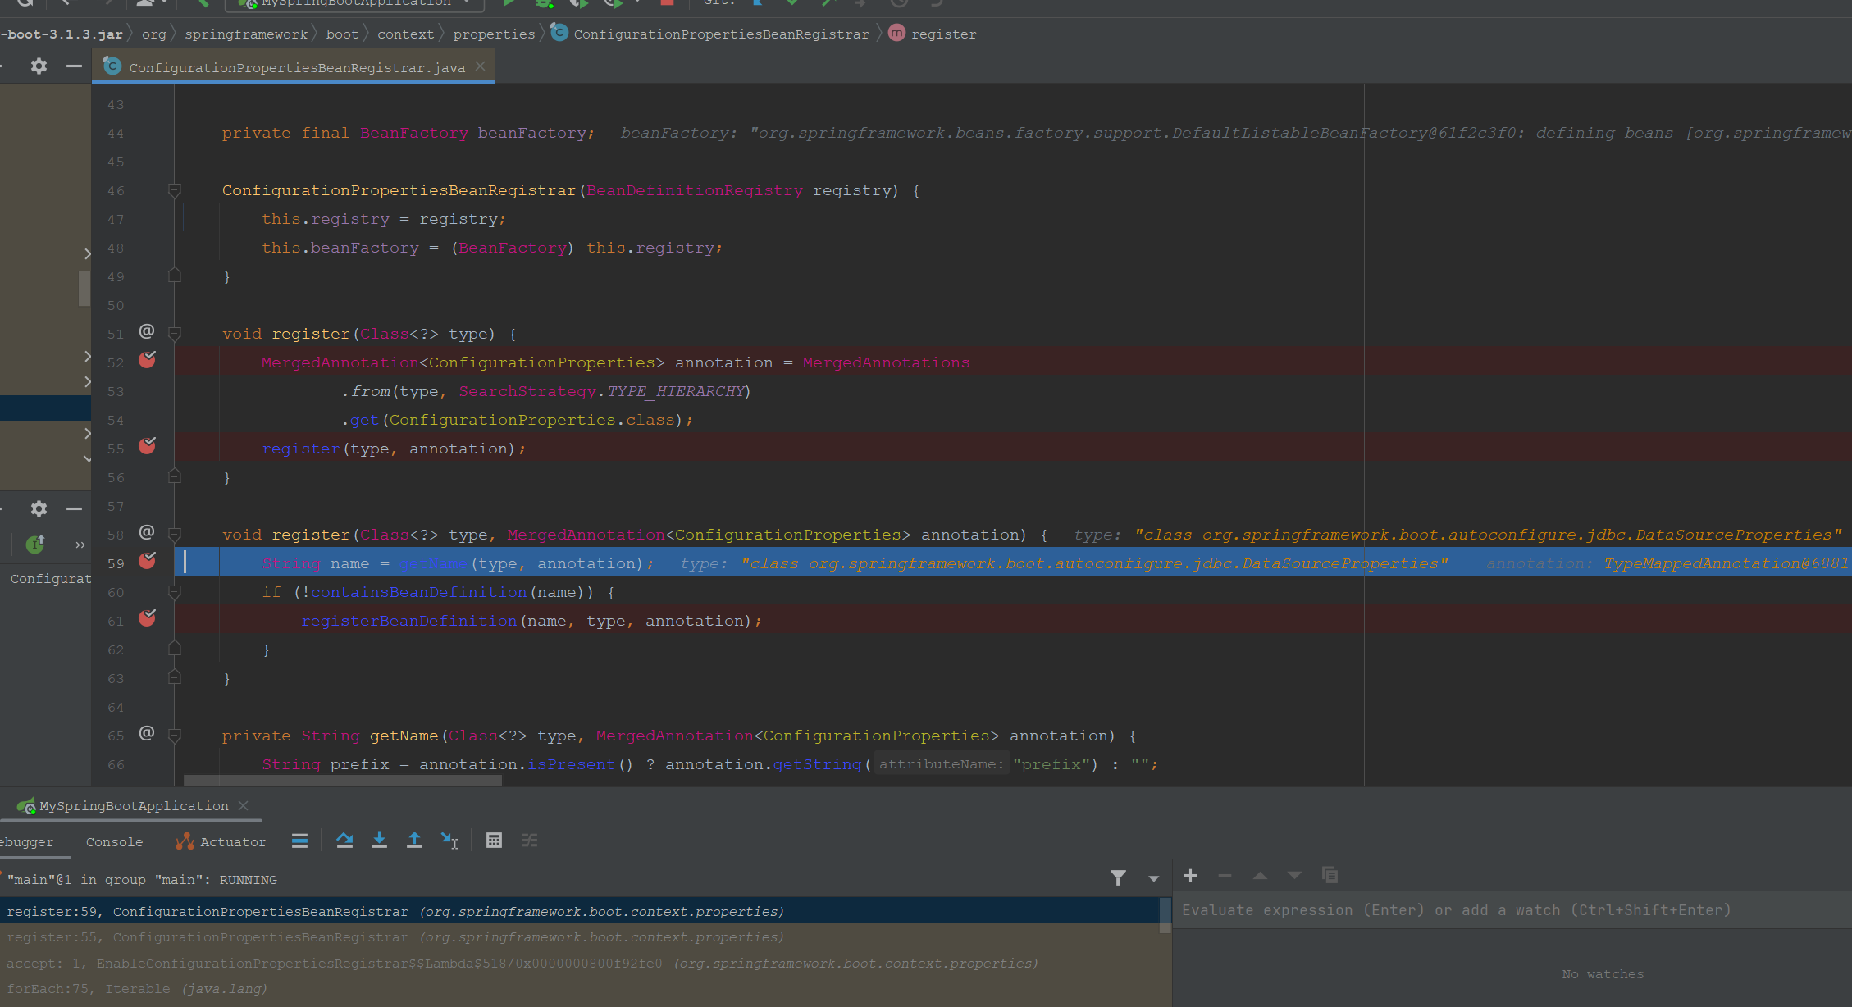This screenshot has width=1852, height=1007.
Task: Toggle the breakpoint on line 55
Action: click(148, 446)
